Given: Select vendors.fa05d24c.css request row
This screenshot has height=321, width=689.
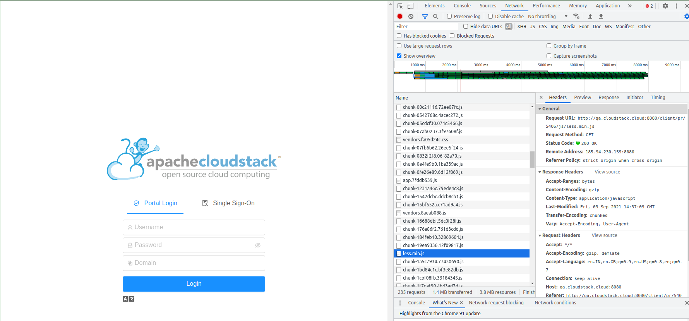Looking at the screenshot, I should (x=462, y=140).
